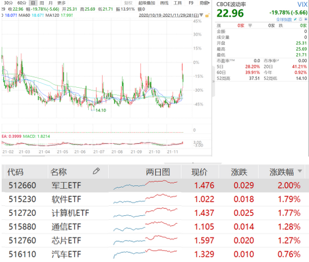Click the plus icon to add VIX to watchlist
Image resolution: width=309 pixels, height=262 pixels.
(x=306, y=19)
